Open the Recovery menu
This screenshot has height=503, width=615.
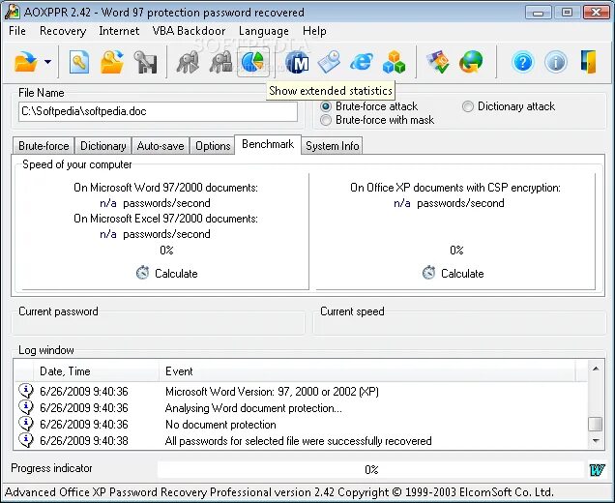pos(63,31)
